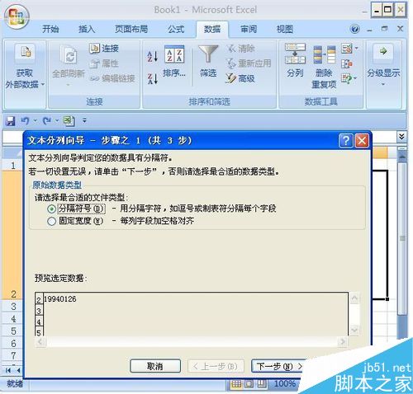Click Excel icon in quick access toolbar

(69, 120)
